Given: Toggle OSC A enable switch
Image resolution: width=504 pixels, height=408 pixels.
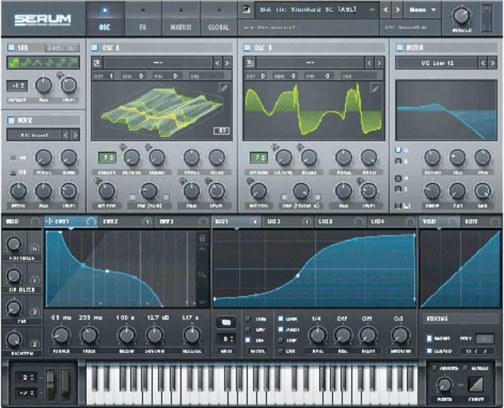Looking at the screenshot, I should tap(95, 47).
